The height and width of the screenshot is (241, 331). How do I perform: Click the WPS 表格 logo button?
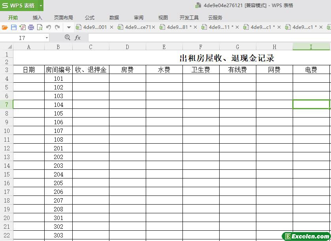19,6
